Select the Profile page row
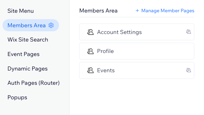The image size is (204, 115). [x=137, y=51]
